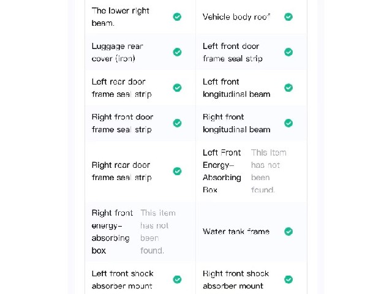Click not-found message beside Left Front Energy-Absorbing Box
The width and height of the screenshot is (392, 294).
(268, 171)
